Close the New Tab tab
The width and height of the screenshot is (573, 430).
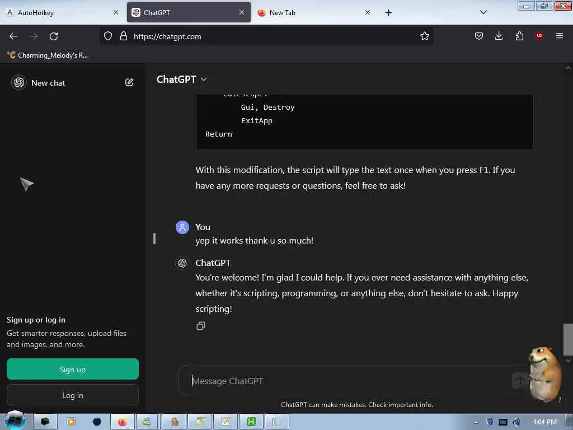[x=368, y=12]
